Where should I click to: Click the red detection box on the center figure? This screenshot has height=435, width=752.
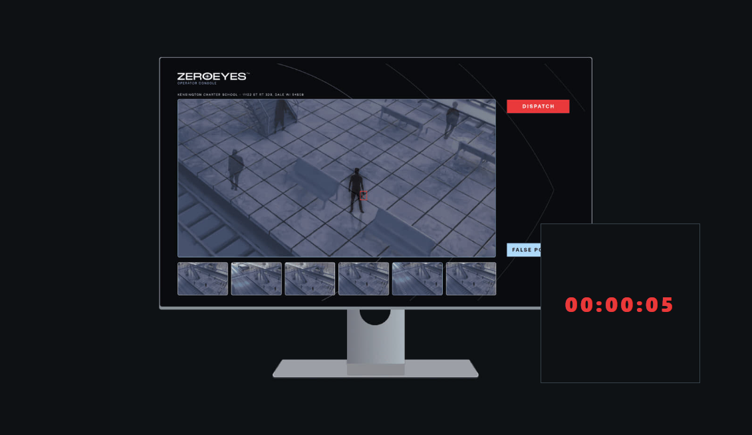click(x=362, y=195)
